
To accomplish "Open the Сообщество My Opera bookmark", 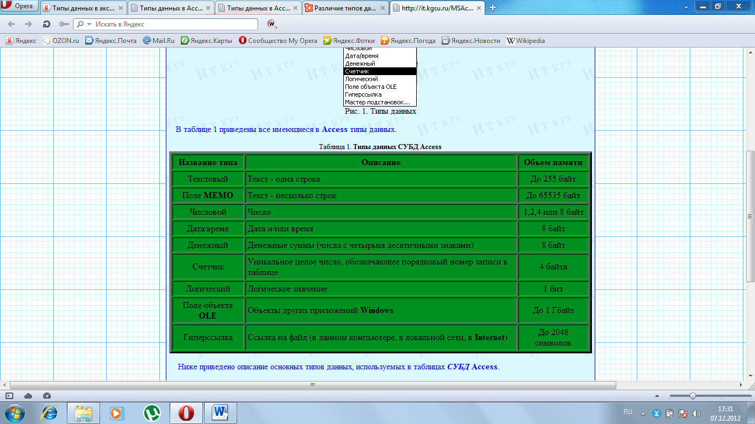I will point(278,40).
